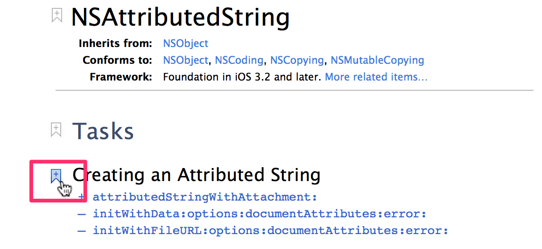This screenshot has height=249, width=542.
Task: Click Creating an Attributed String heading
Action: pos(197,175)
